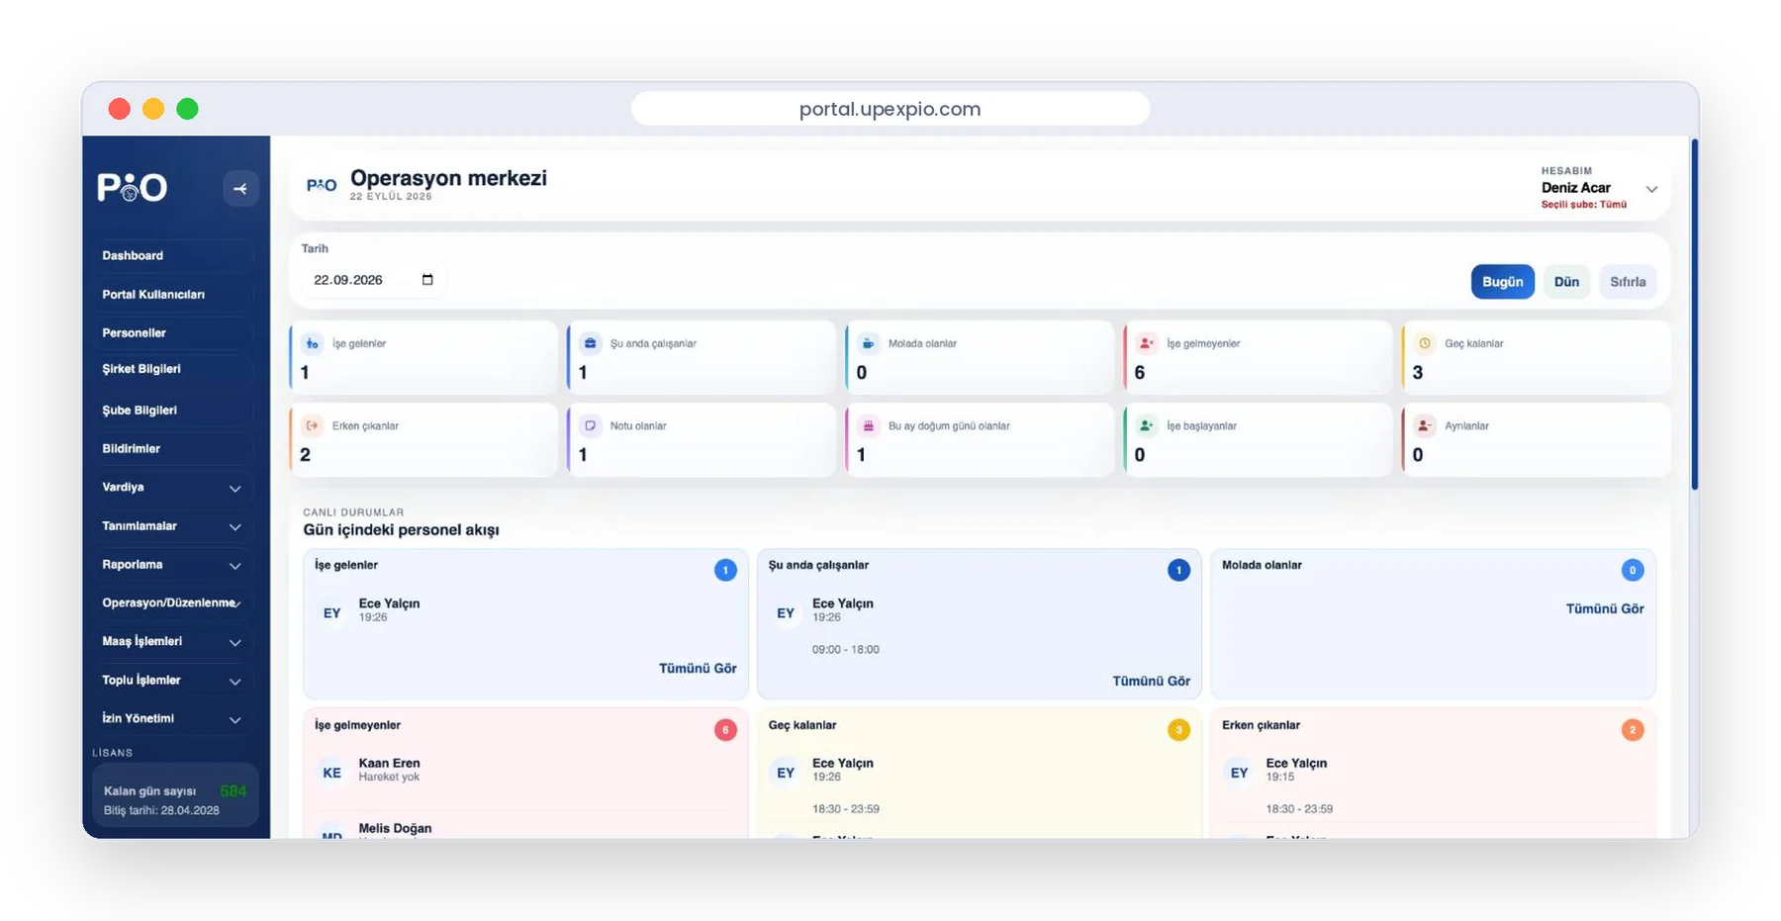Click the Notu olanlar note icon

point(591,425)
